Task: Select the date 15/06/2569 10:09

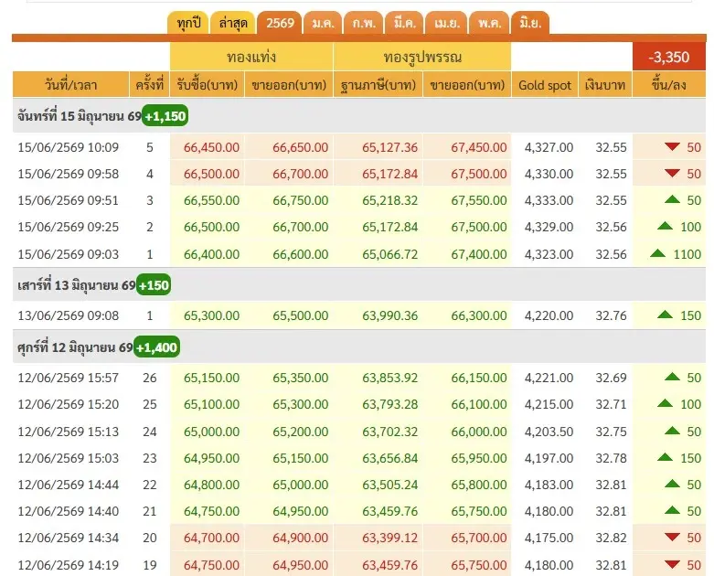Action: (x=69, y=147)
